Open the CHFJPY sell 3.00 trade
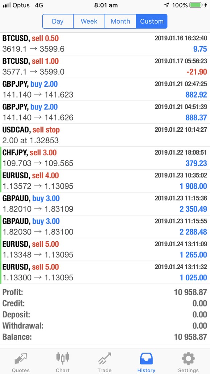The image size is (210, 374). coord(105,158)
